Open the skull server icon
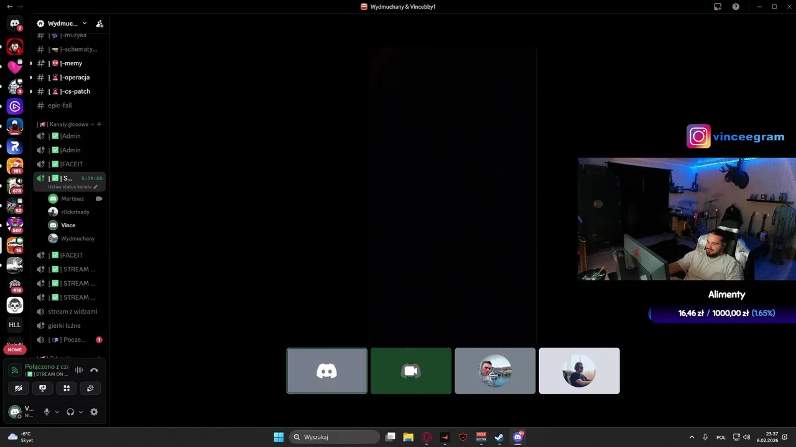The width and height of the screenshot is (796, 447). (x=15, y=305)
